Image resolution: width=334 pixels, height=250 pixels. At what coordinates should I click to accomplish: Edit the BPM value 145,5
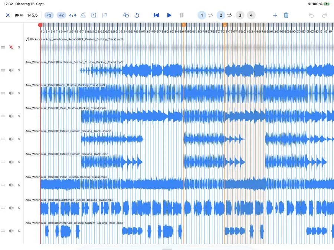tap(33, 15)
